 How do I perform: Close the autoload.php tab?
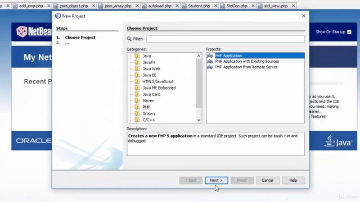[x=177, y=6]
